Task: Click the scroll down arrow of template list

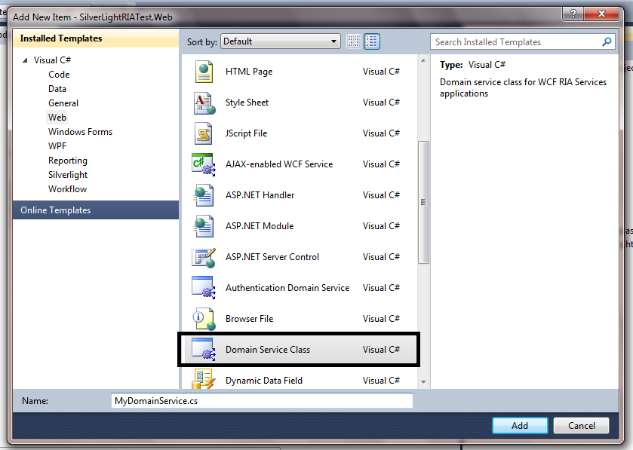Action: [423, 381]
